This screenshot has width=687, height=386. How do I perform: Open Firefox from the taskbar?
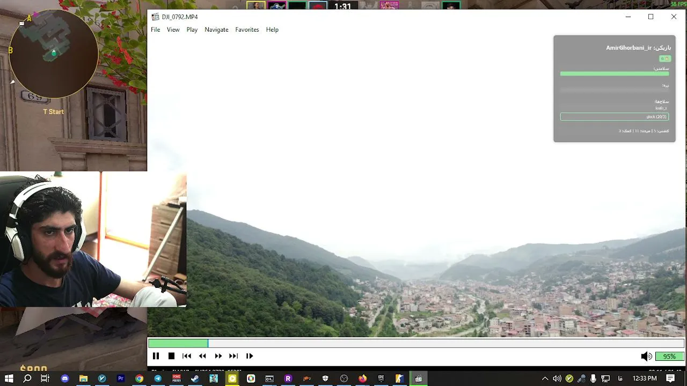click(x=363, y=378)
